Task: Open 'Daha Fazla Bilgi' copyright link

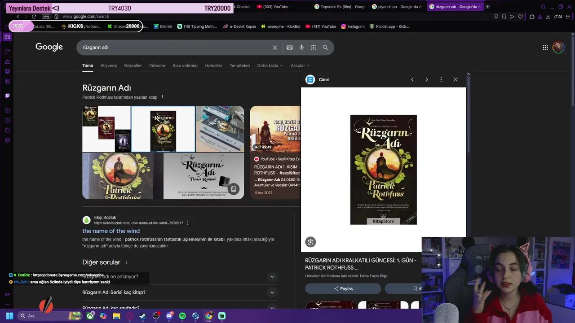Action: tap(374, 276)
